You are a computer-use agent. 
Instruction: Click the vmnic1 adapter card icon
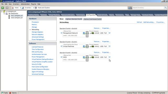(93, 46)
